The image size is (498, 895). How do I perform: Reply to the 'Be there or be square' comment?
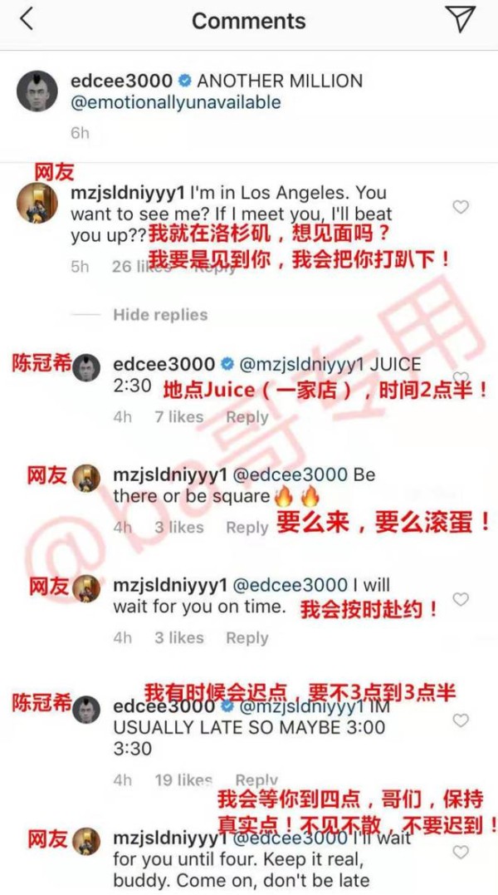point(247,528)
